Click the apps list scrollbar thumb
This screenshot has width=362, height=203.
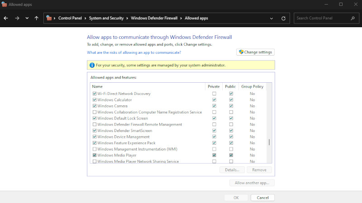(269, 142)
